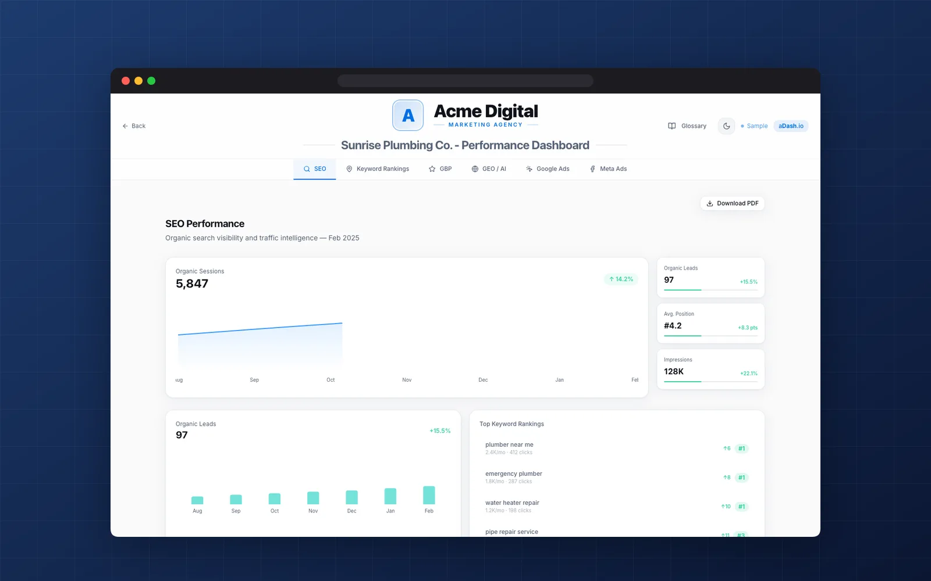931x581 pixels.
Task: Click the Sample status label
Action: [x=754, y=126]
